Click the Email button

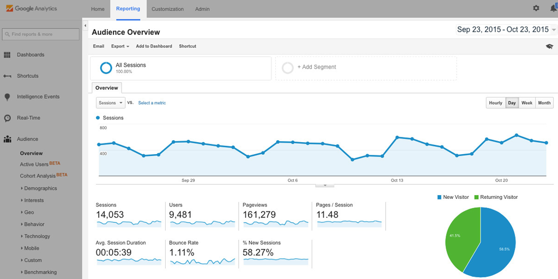click(99, 46)
